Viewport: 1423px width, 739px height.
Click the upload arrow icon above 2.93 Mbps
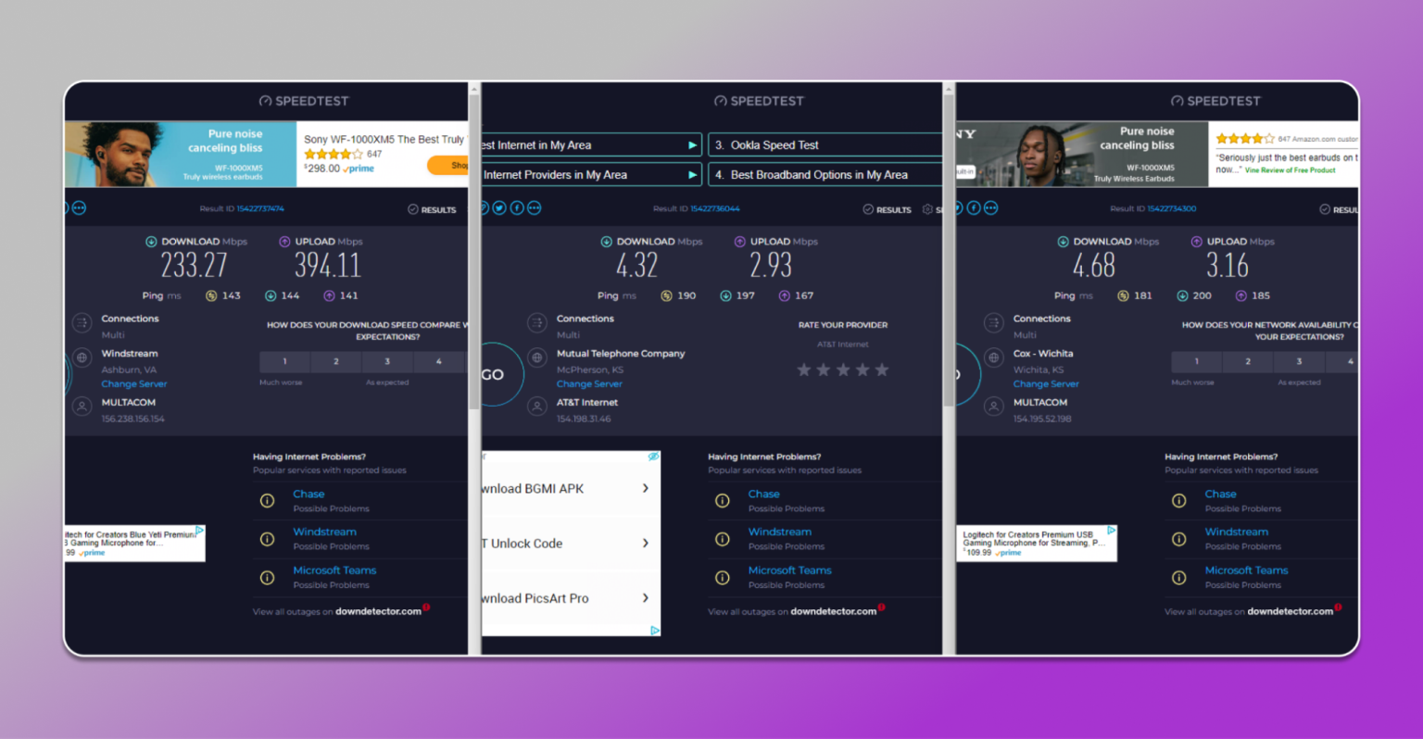click(739, 241)
